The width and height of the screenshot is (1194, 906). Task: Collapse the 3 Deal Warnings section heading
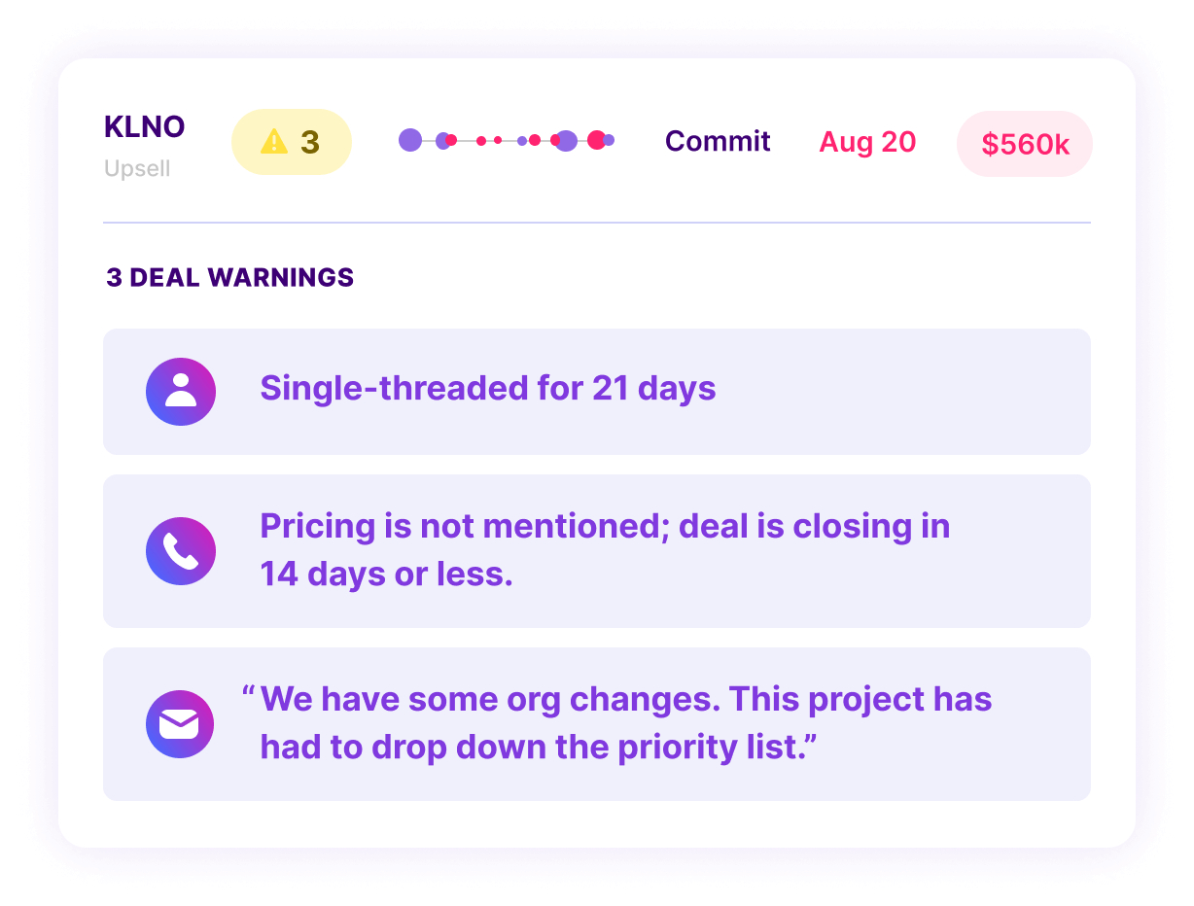230,278
